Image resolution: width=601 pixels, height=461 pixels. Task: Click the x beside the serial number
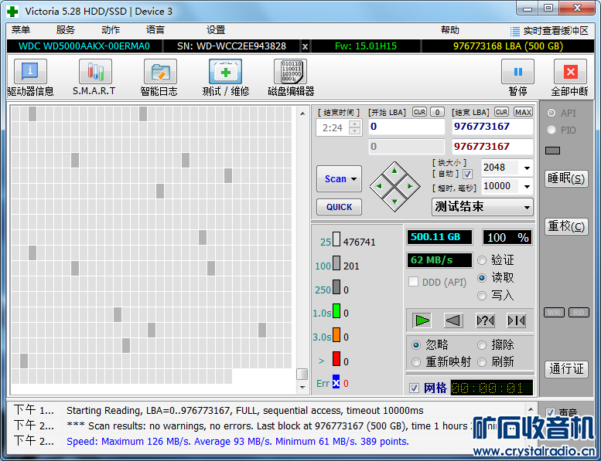[x=305, y=46]
